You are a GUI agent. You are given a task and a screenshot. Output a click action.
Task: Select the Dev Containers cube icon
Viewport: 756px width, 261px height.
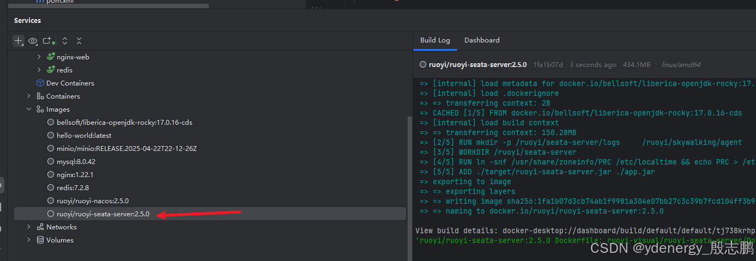pos(40,83)
